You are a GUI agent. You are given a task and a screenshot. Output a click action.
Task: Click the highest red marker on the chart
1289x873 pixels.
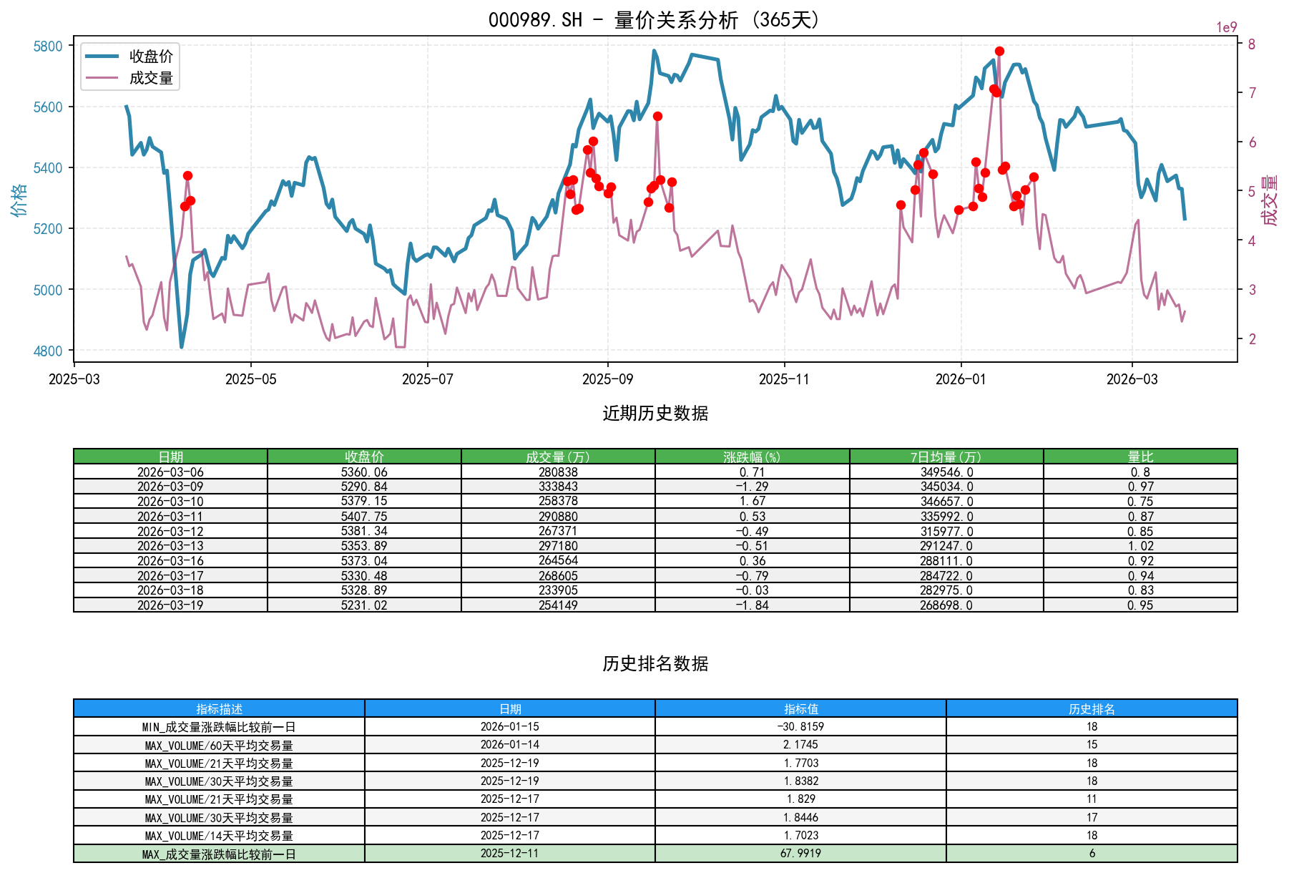(x=999, y=50)
